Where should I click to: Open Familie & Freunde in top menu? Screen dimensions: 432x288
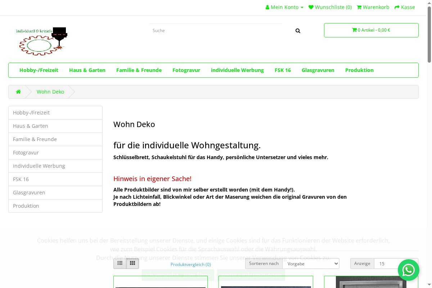point(139,70)
